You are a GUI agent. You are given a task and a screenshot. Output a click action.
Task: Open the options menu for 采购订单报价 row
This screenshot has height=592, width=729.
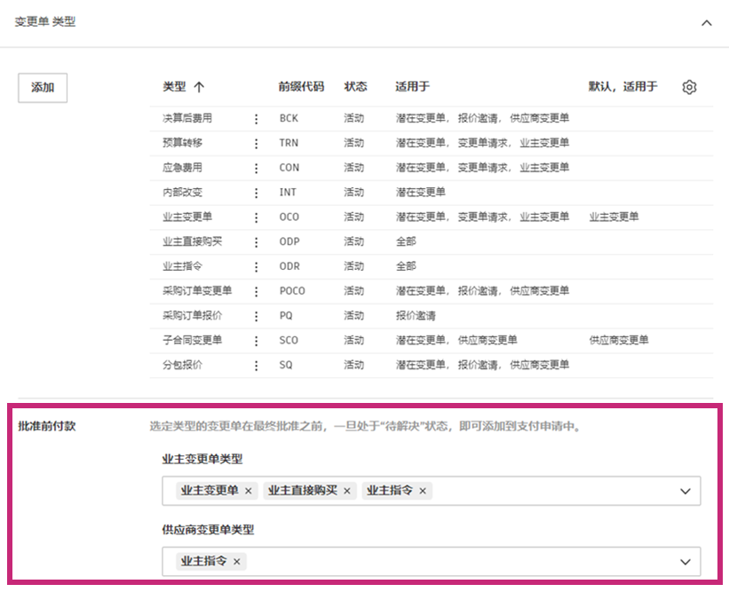[258, 316]
